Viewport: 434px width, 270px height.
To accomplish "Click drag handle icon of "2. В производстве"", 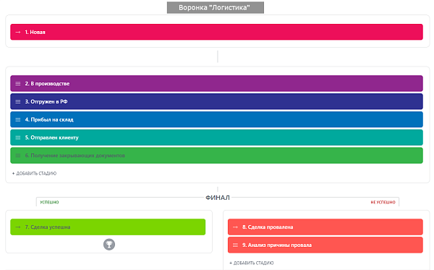I will [x=17, y=84].
